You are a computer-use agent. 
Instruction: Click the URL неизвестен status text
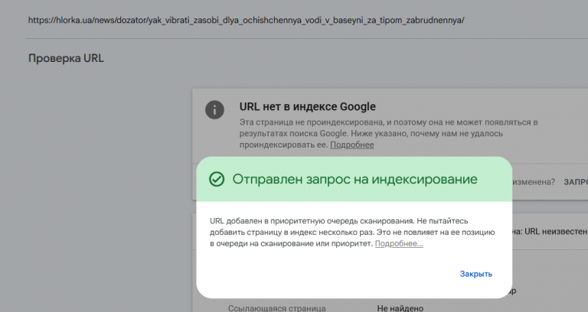click(555, 232)
